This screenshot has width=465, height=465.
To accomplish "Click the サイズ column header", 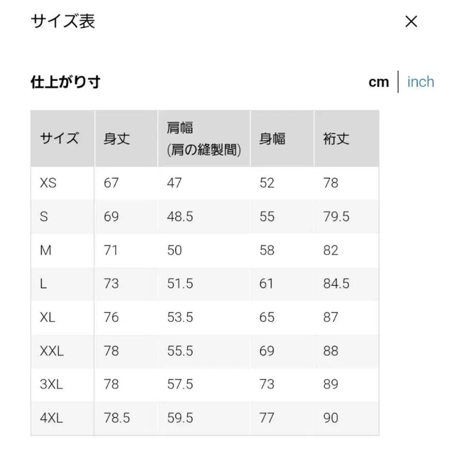I will [60, 138].
